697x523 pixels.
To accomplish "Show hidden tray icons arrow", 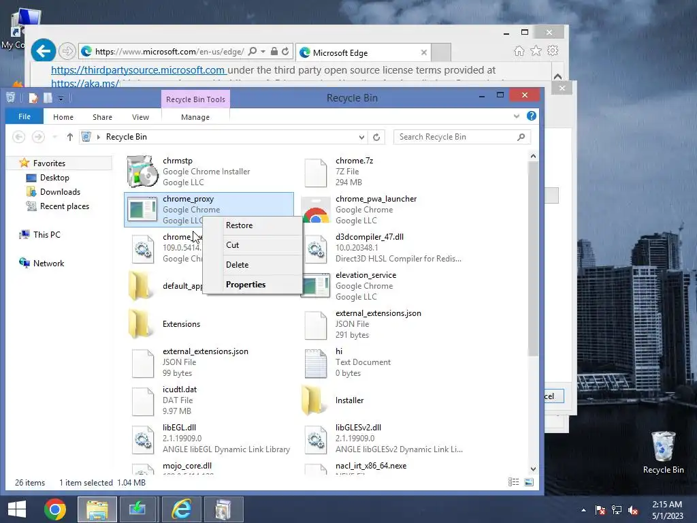I will coord(583,510).
